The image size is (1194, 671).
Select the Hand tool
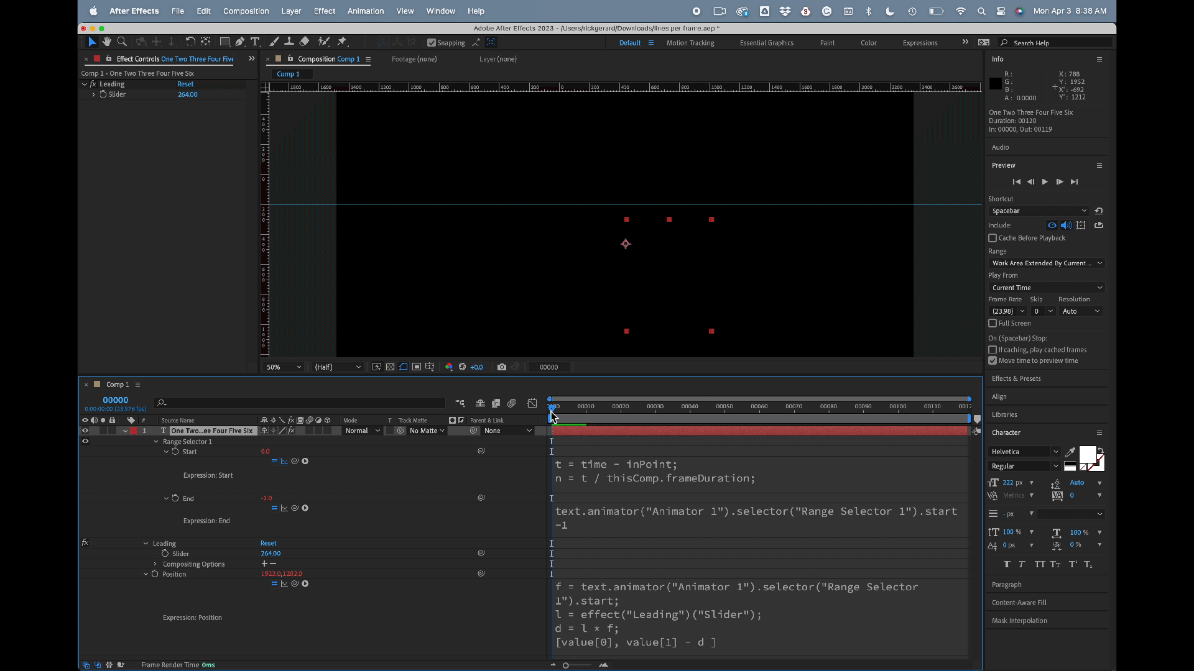tap(107, 42)
